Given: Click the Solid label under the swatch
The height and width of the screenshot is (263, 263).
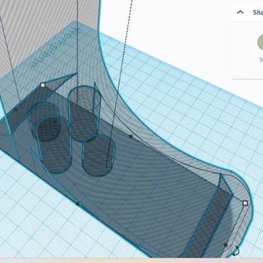Looking at the screenshot, I should click(261, 59).
